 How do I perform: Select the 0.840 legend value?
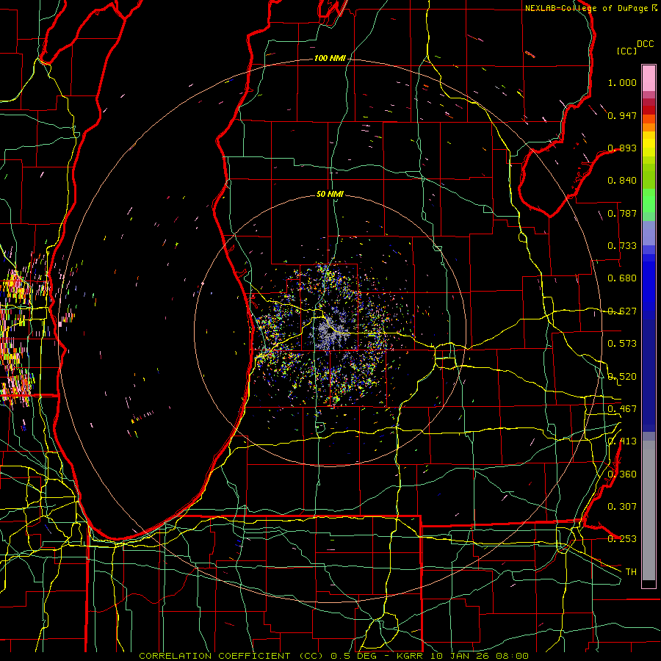622,181
